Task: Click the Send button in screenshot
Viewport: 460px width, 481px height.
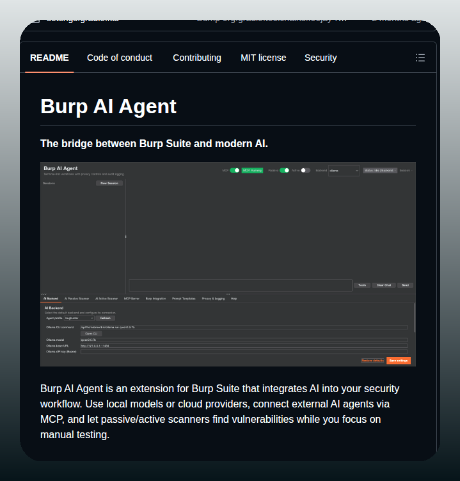Action: [405, 285]
